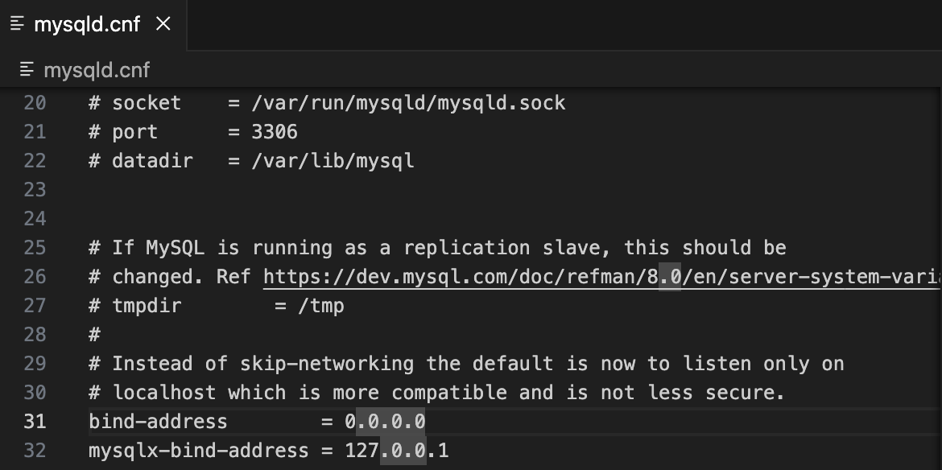Click line number 26 in gutter
This screenshot has width=942, height=470.
[35, 277]
